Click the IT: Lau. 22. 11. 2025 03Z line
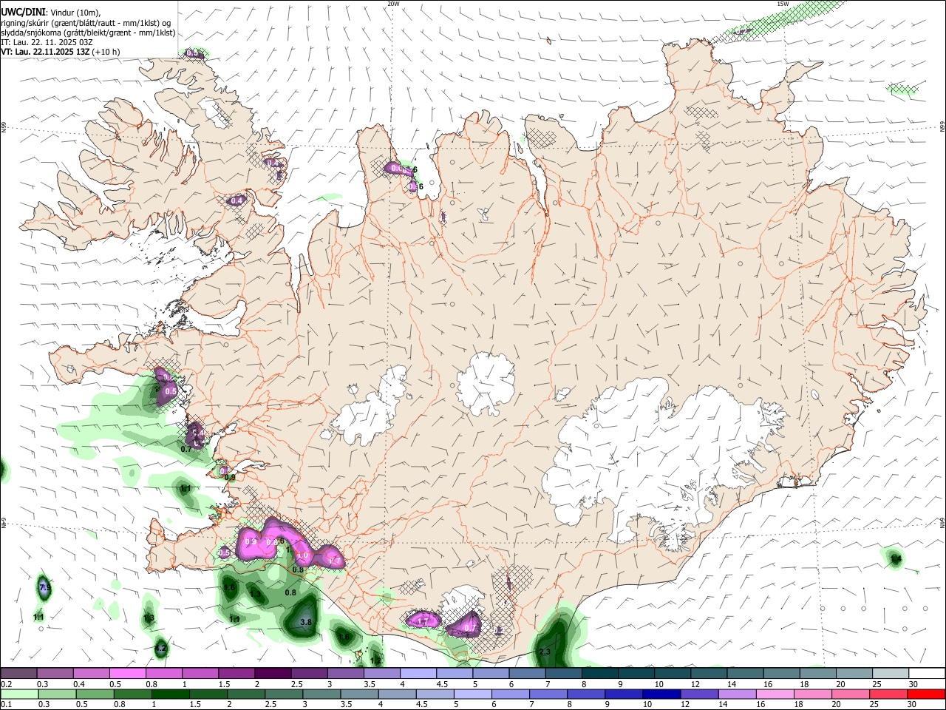Screen dimensions: 946x710 click(47, 42)
